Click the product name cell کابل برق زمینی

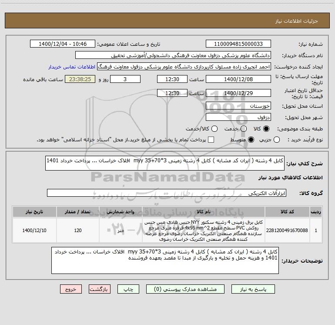pos(204,230)
